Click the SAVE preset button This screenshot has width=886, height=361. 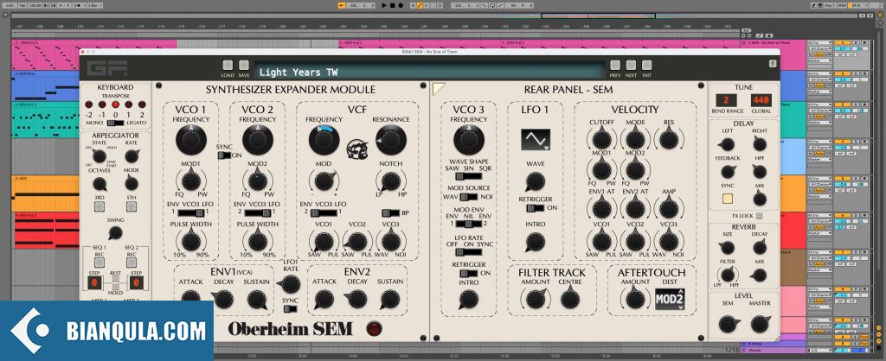tap(243, 66)
